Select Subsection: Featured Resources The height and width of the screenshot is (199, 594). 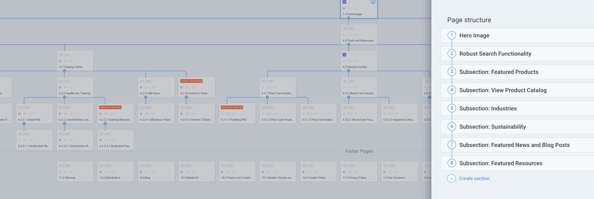tap(517, 163)
